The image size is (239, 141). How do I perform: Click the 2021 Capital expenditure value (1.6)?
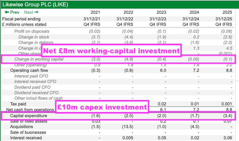(96, 116)
